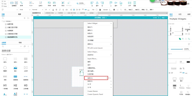Toggle align text center

click(x=74, y=10)
